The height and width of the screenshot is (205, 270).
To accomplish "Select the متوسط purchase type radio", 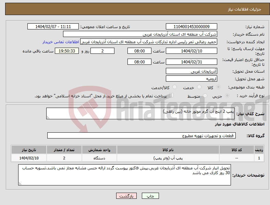I will (205, 95).
